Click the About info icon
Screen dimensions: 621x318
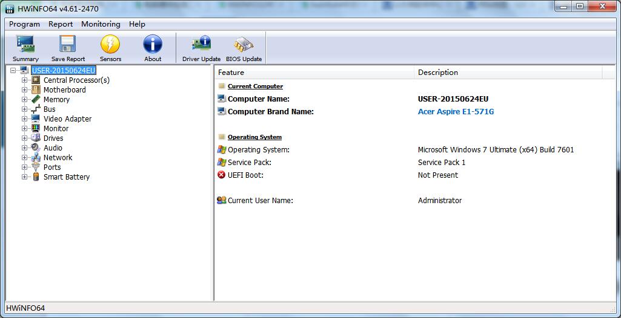[153, 44]
